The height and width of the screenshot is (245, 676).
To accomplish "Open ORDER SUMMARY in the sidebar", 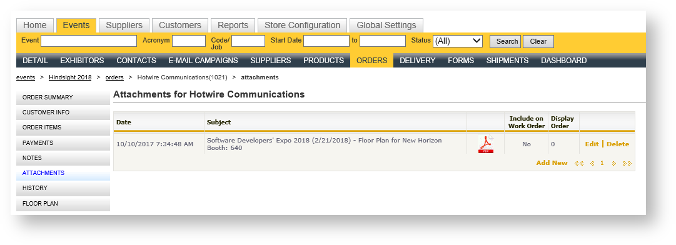I will 63,97.
